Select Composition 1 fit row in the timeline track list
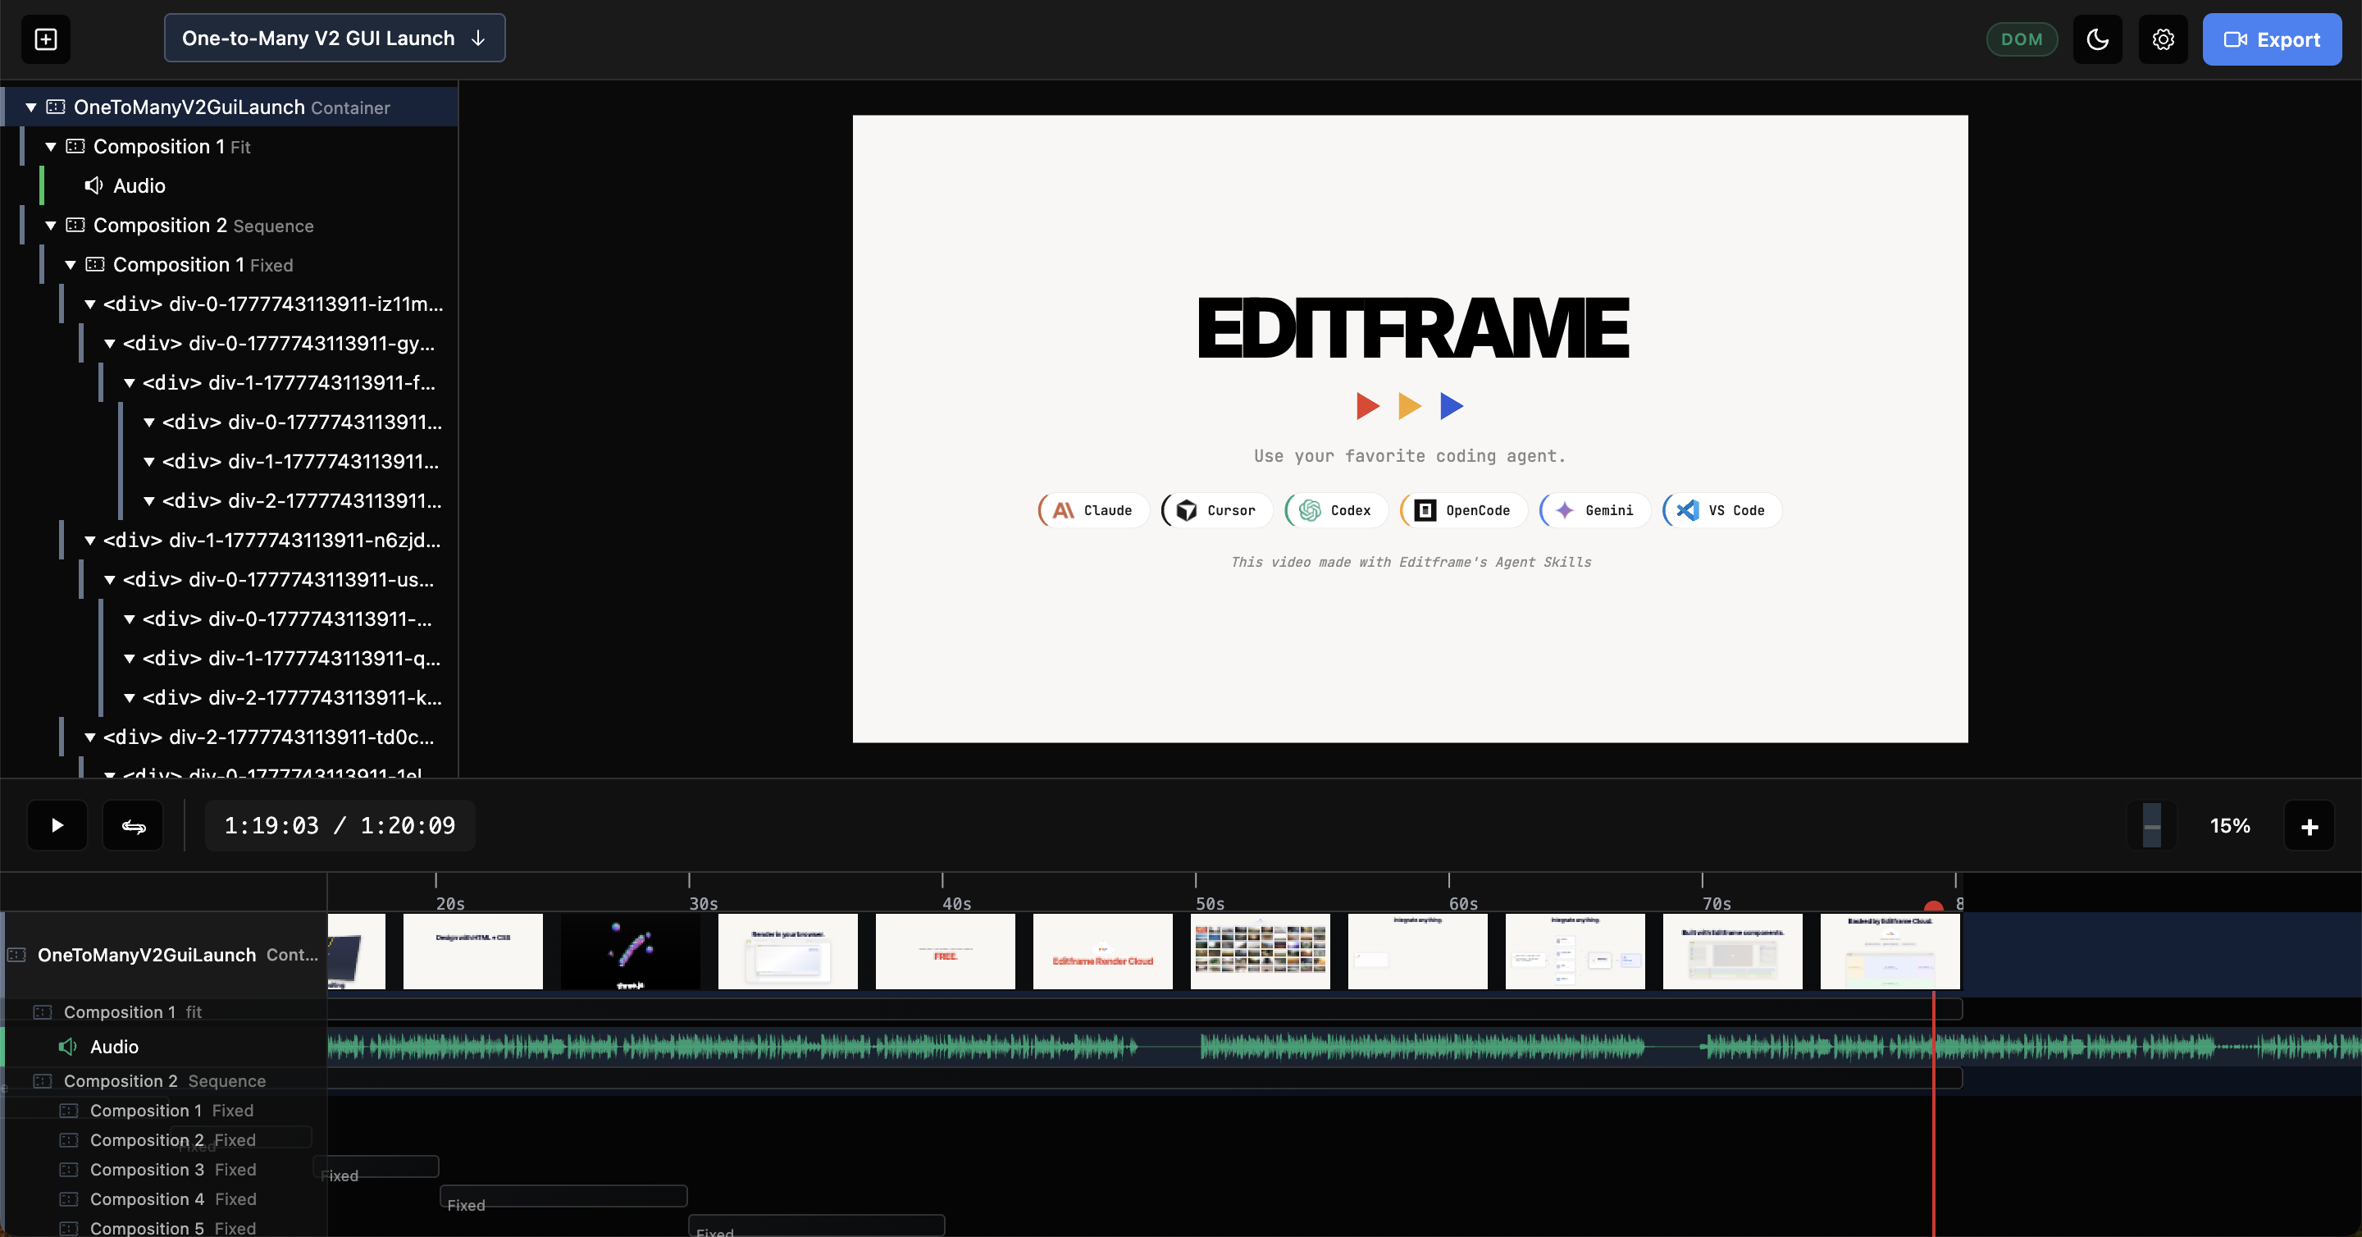 (x=164, y=1011)
